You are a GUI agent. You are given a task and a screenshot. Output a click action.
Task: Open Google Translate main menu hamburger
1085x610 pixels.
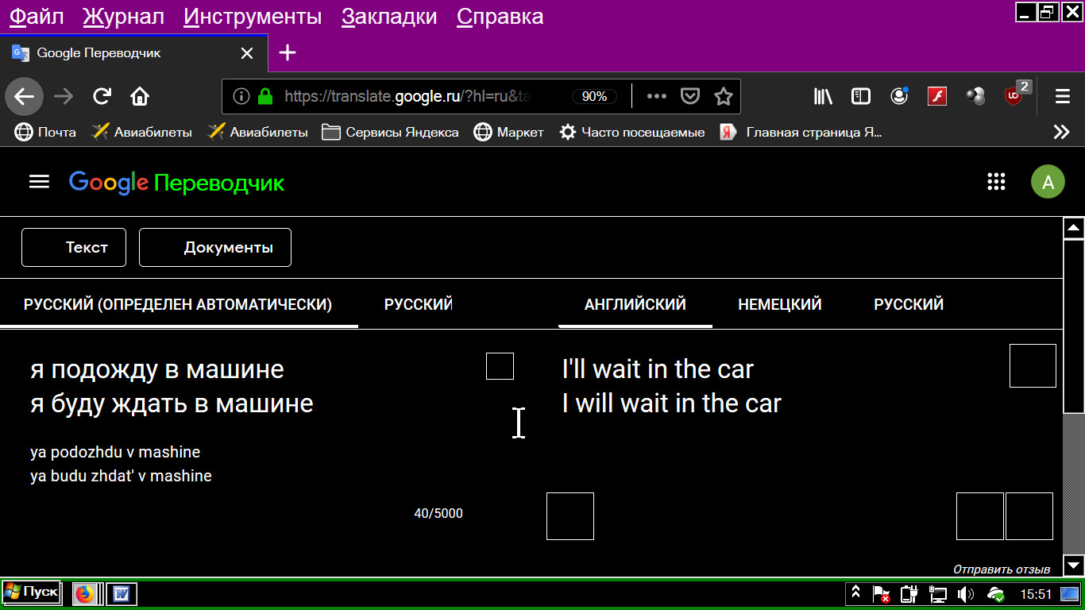[x=39, y=182]
